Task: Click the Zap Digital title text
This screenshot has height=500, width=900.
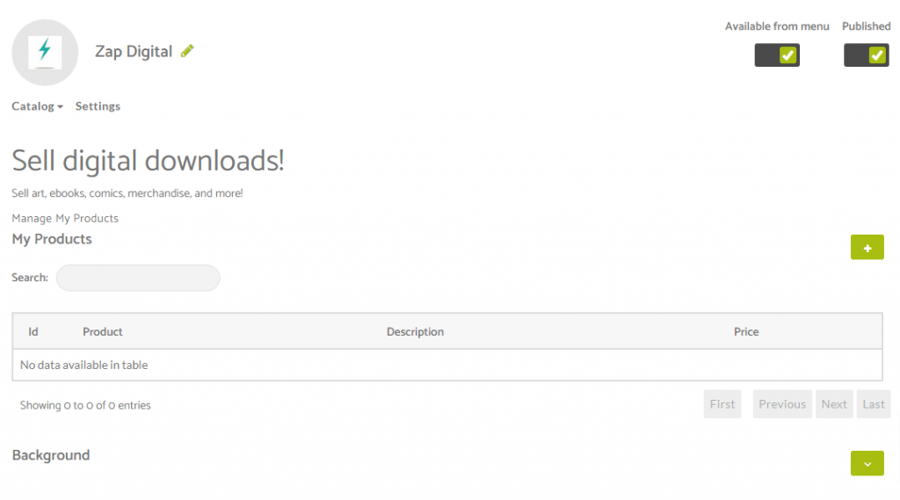Action: click(134, 52)
